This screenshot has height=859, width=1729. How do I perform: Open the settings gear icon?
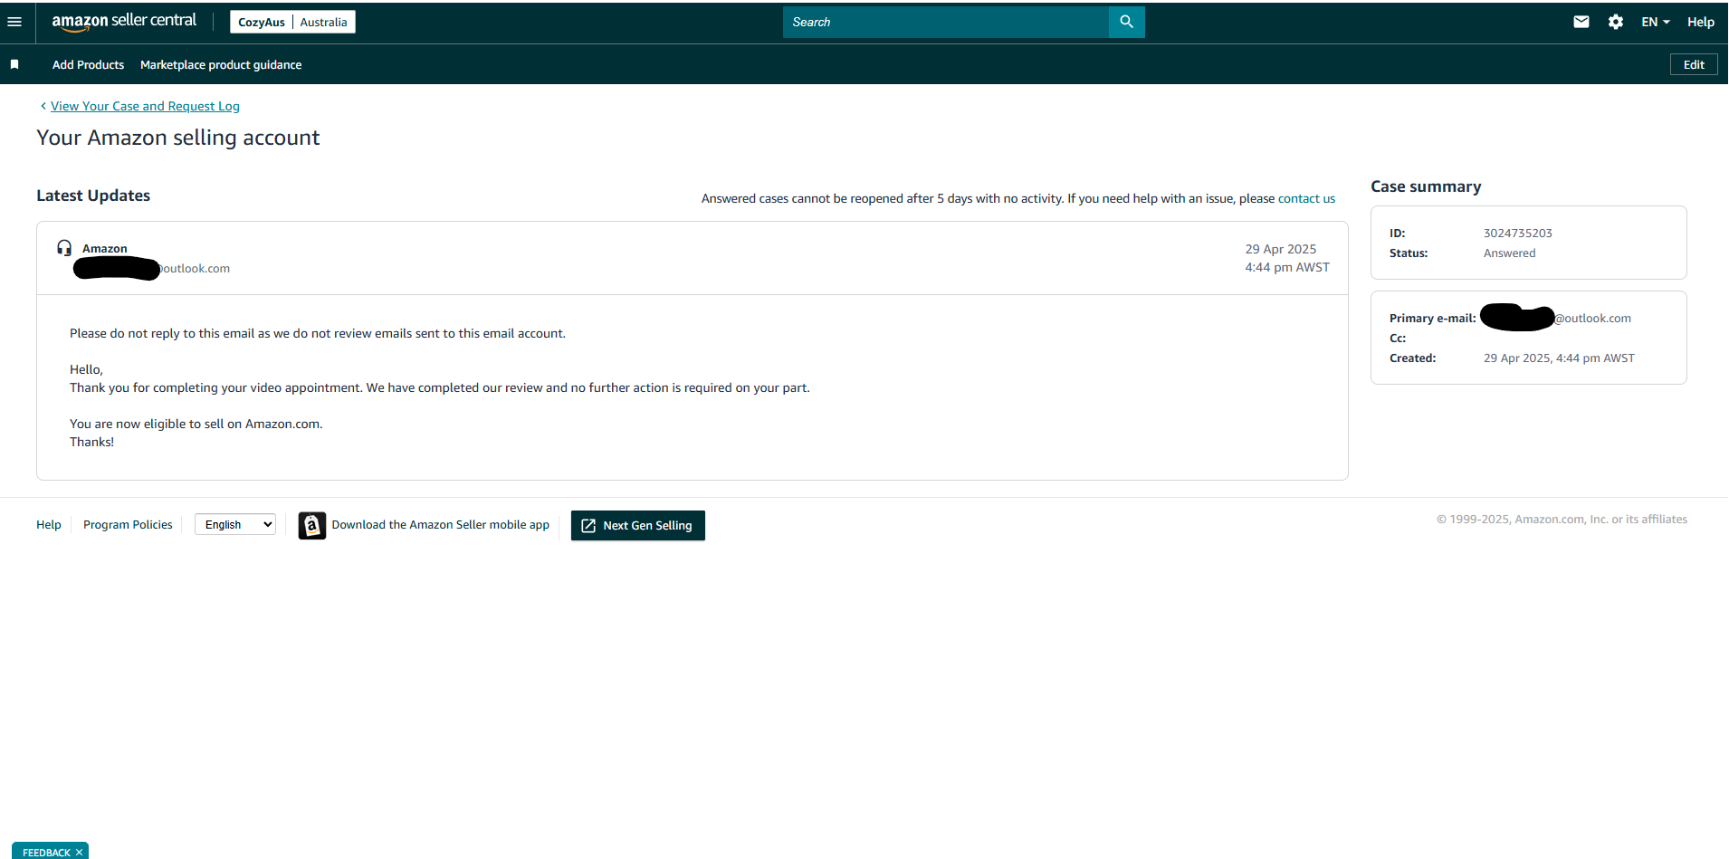(1616, 22)
